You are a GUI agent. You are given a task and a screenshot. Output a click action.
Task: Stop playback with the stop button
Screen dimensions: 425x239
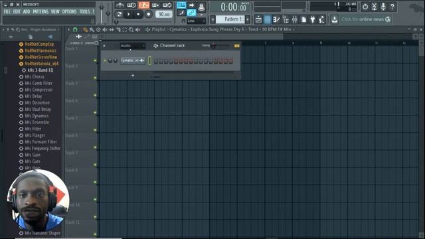pos(138,15)
